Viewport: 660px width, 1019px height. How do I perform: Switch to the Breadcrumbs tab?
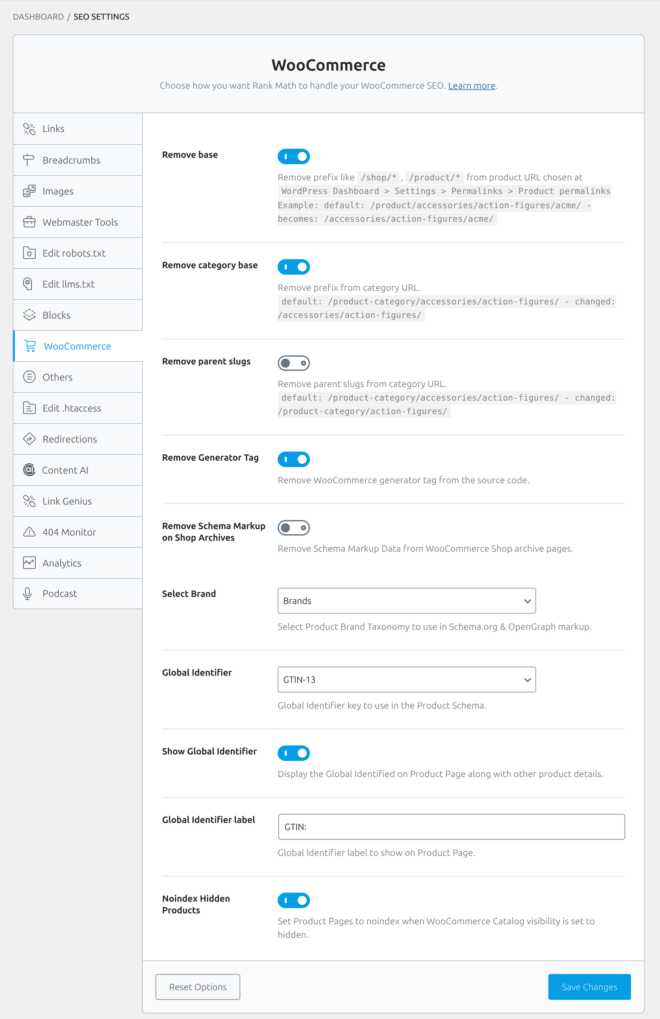[78, 160]
